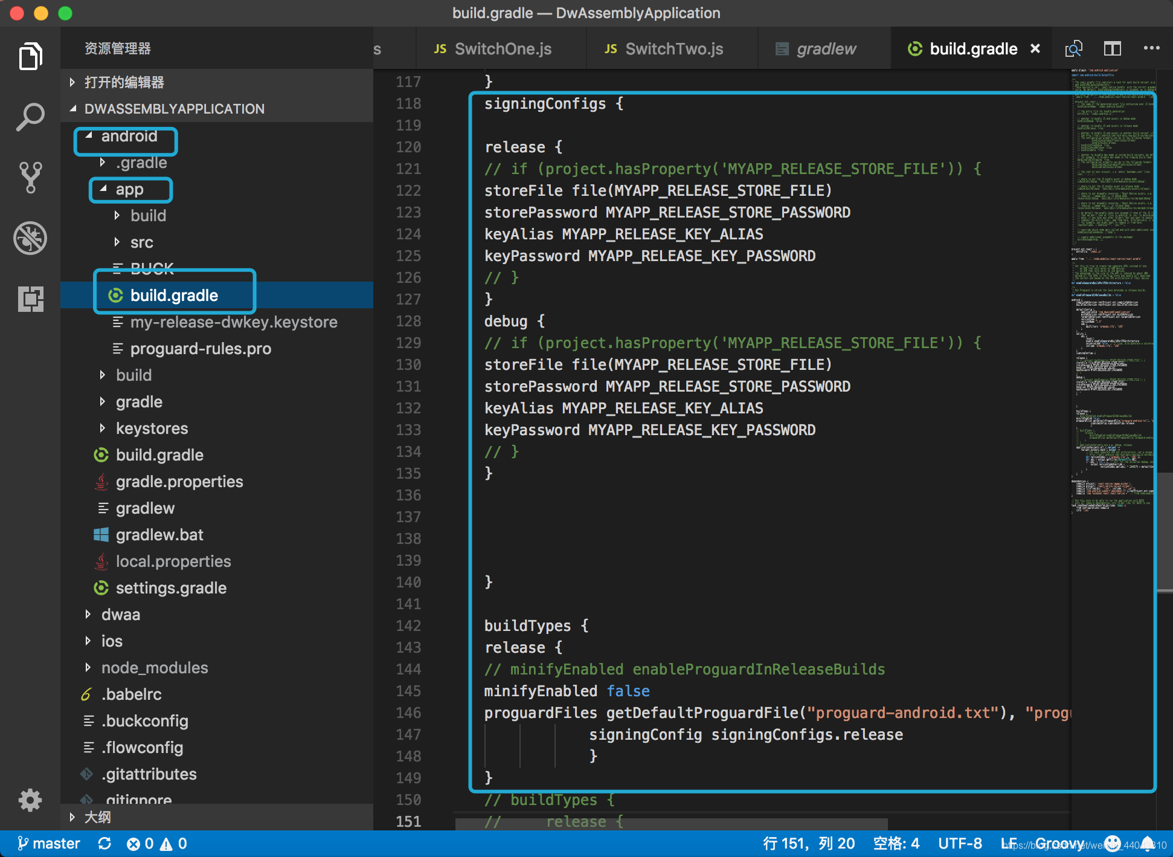Open the more actions ellipsis menu

(x=1151, y=48)
